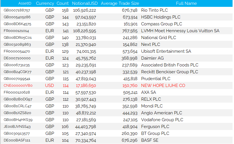
Task: Click notional value 47,819,043
Action: pyautogui.click(x=86, y=79)
